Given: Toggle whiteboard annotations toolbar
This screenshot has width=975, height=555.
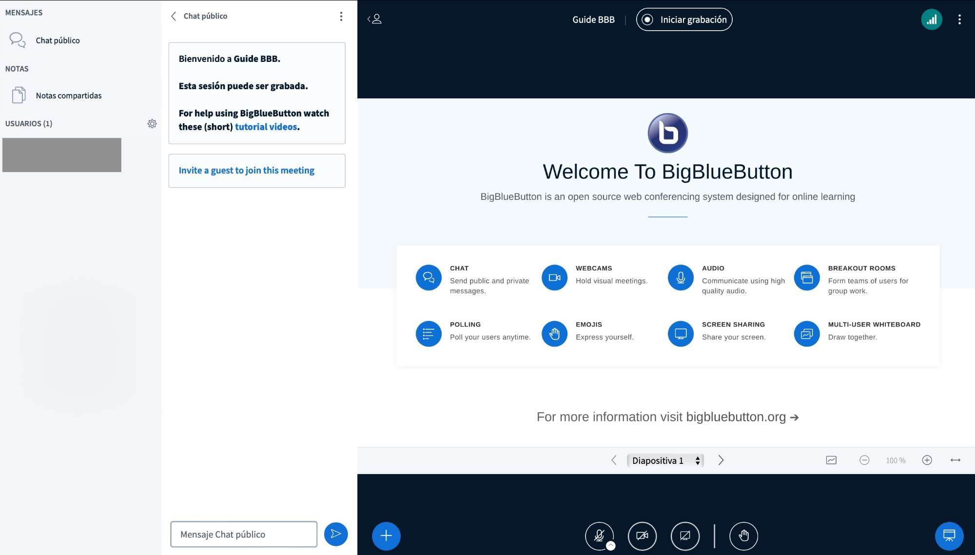Looking at the screenshot, I should pyautogui.click(x=831, y=460).
